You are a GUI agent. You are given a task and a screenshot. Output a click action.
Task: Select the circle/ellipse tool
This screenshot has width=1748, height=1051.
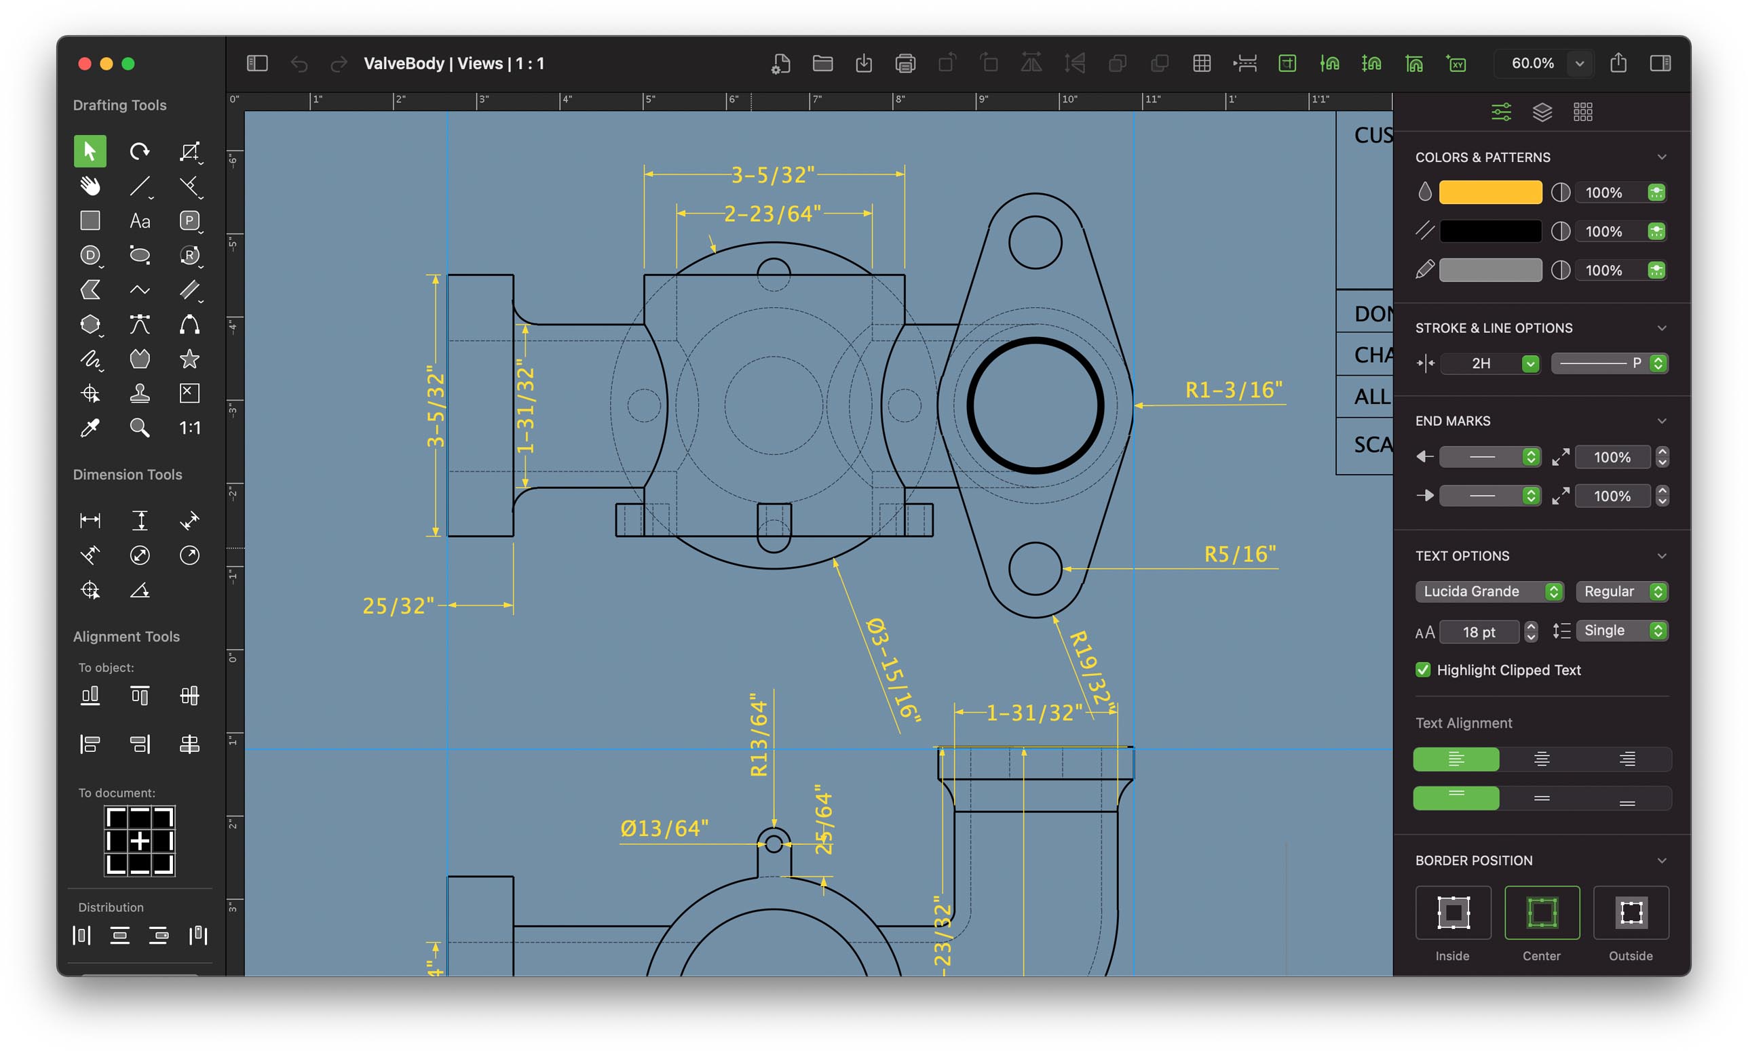[138, 255]
